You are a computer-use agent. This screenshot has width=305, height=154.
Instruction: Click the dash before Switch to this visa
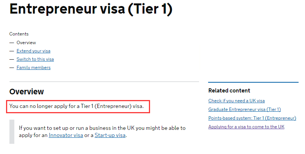12,59
